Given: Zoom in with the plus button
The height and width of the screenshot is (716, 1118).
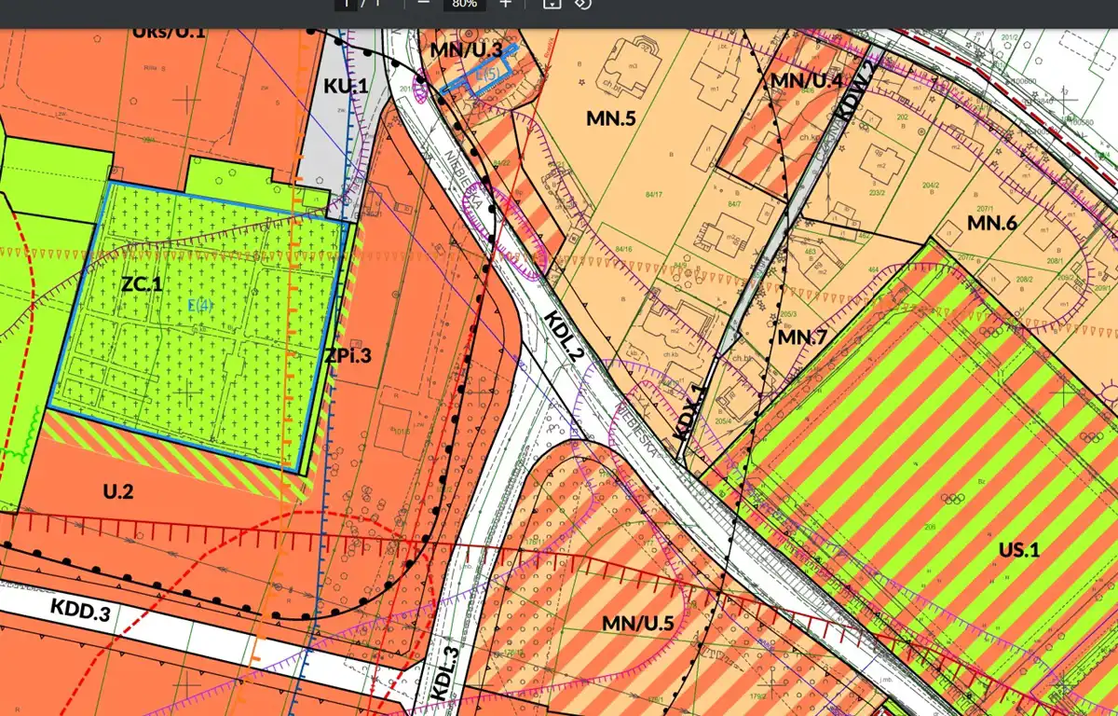Looking at the screenshot, I should click(505, 4).
